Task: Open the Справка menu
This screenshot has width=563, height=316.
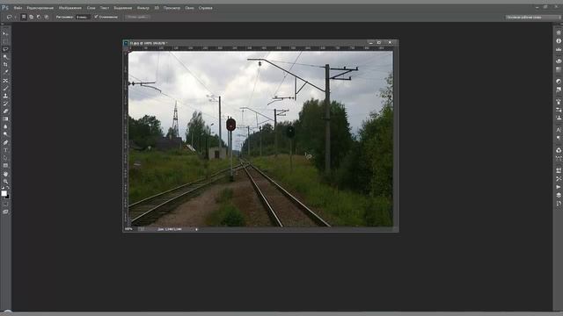Action: pos(205,8)
